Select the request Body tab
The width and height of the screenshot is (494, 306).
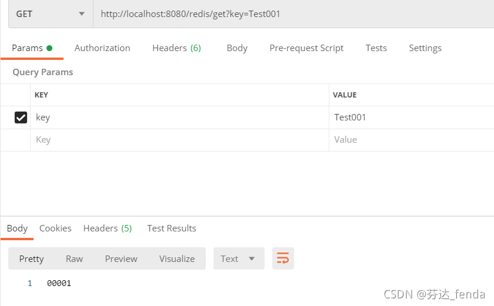[237, 48]
